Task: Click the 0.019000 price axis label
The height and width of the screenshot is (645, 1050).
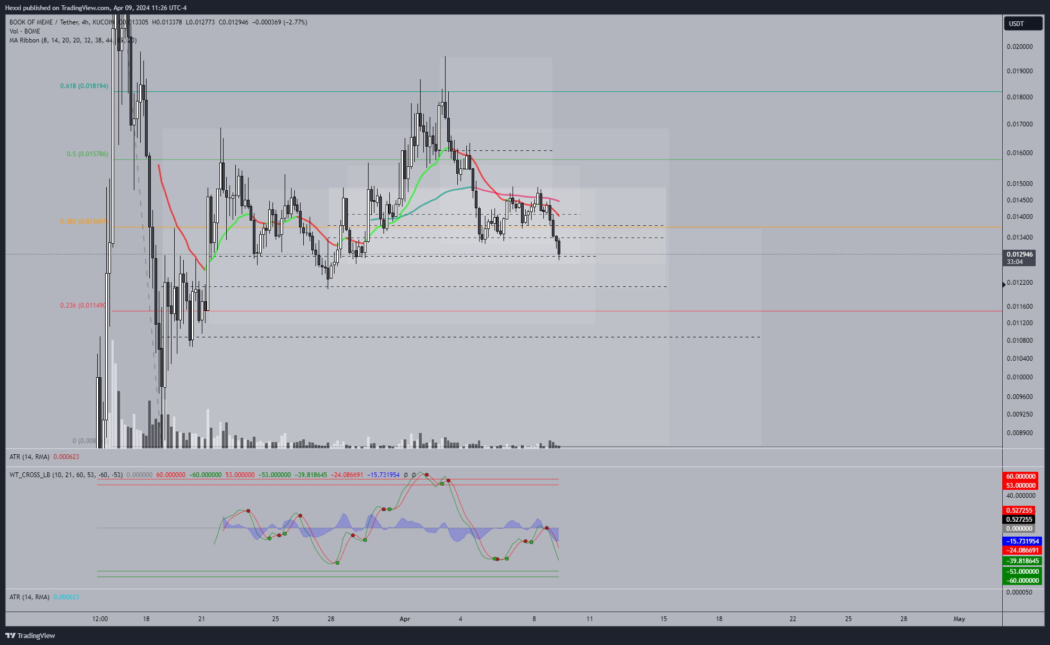Action: (1020, 71)
